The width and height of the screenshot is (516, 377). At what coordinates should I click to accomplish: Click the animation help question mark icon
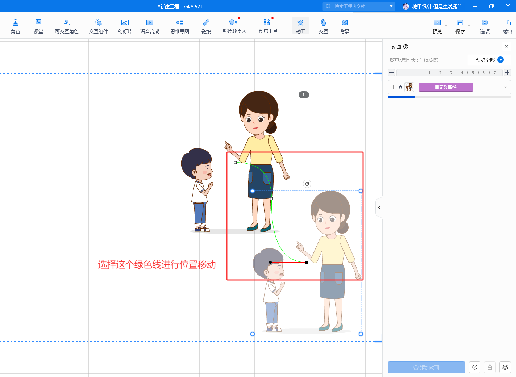(x=406, y=47)
